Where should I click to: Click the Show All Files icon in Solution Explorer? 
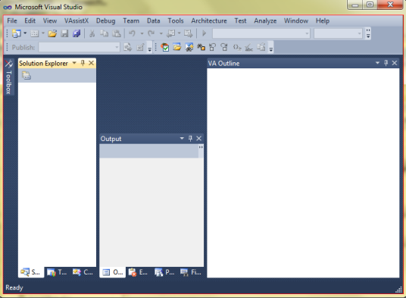(27, 76)
